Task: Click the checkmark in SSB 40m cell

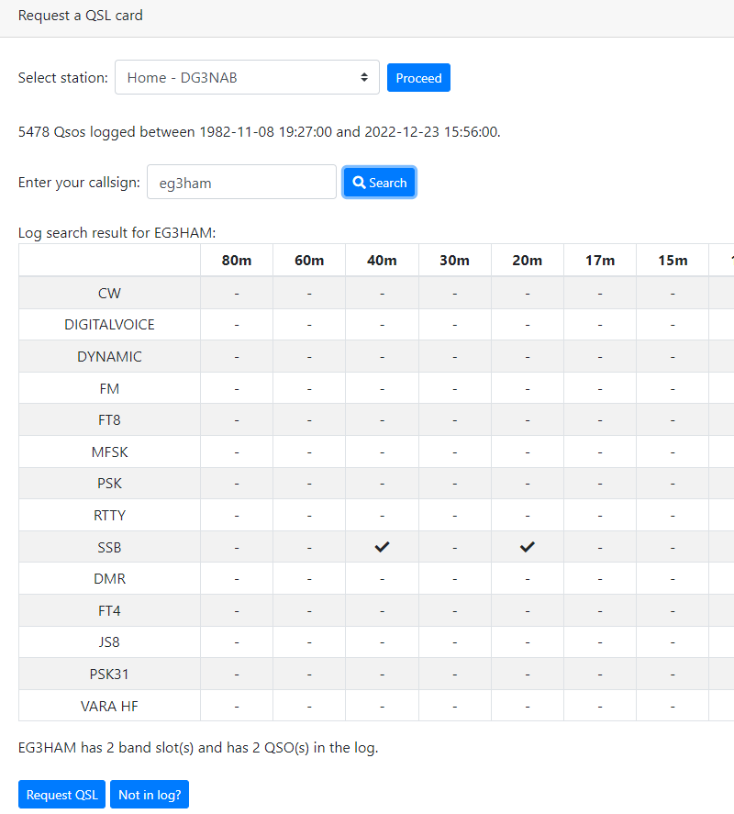Action: (x=382, y=546)
